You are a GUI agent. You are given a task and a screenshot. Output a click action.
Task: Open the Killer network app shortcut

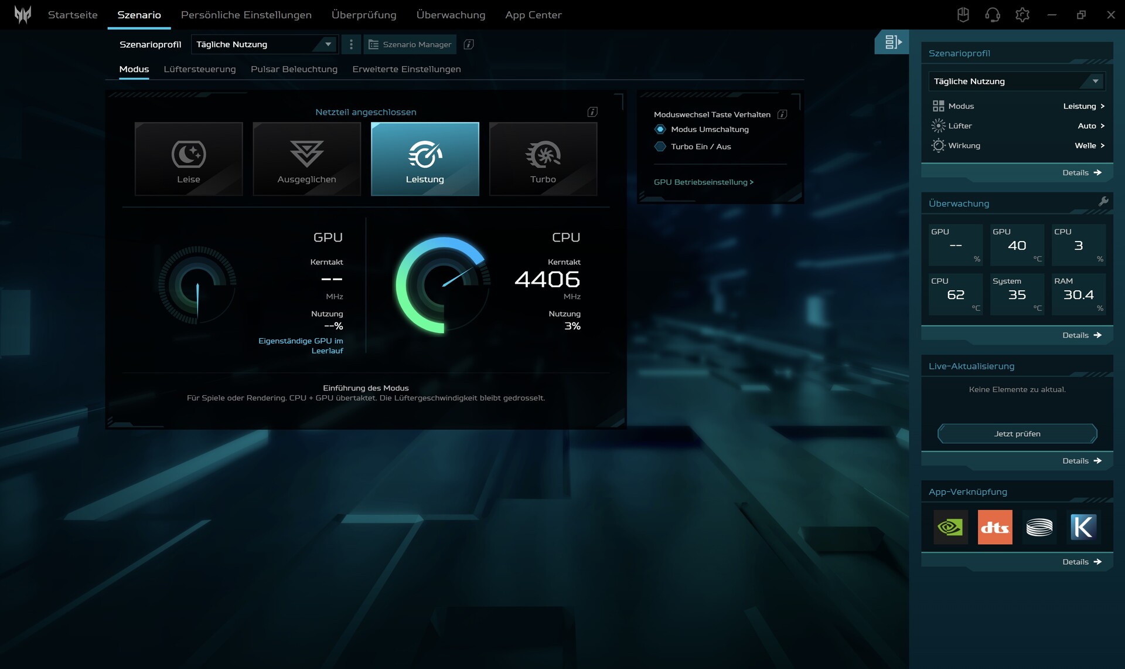pos(1083,527)
